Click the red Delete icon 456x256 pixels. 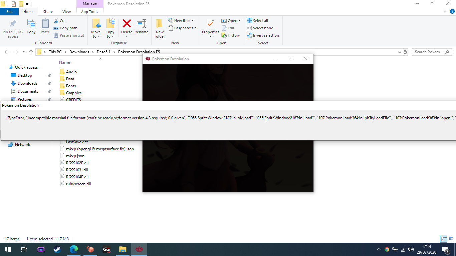click(x=127, y=24)
